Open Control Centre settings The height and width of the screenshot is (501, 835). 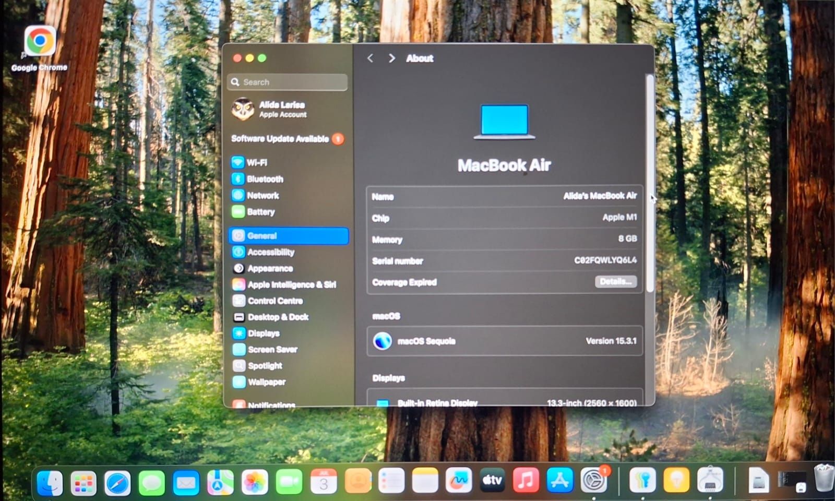tap(288, 301)
